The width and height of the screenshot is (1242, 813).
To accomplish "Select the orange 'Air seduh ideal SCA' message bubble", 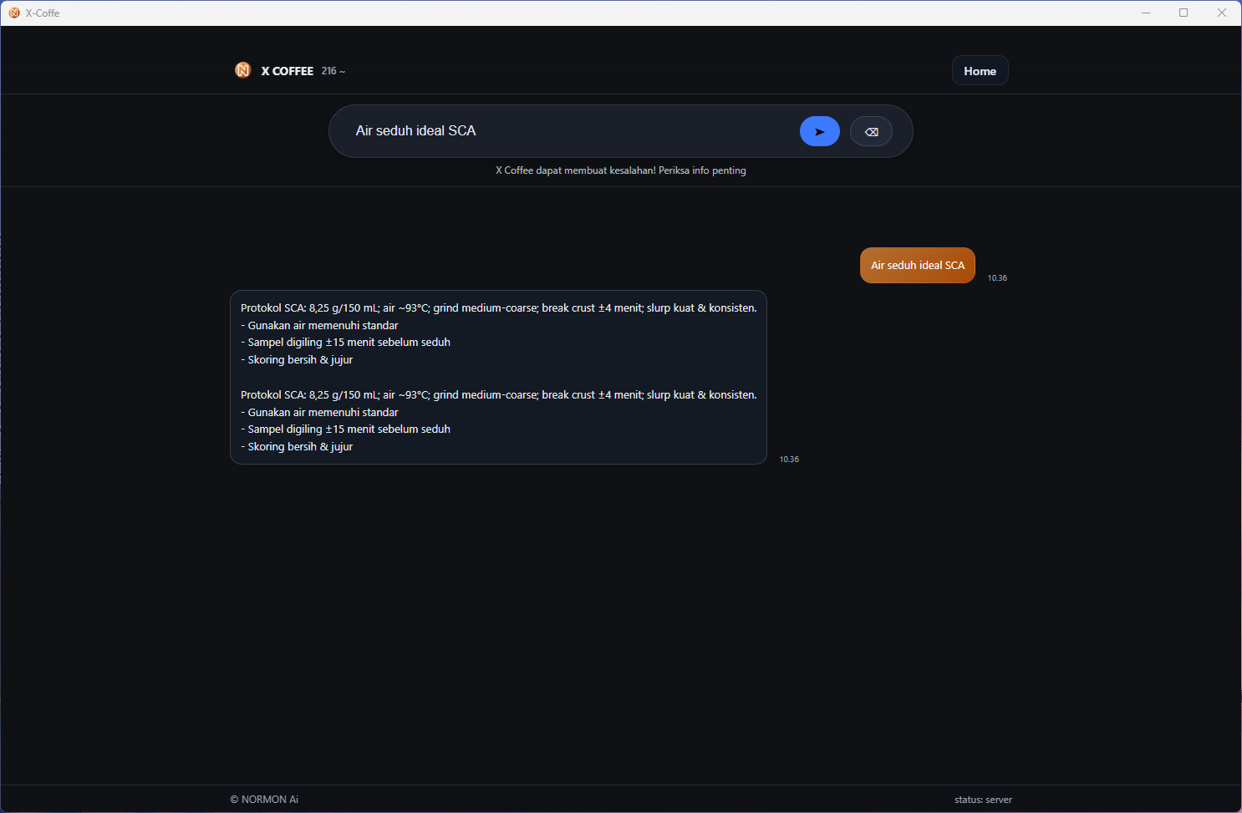I will (x=917, y=266).
